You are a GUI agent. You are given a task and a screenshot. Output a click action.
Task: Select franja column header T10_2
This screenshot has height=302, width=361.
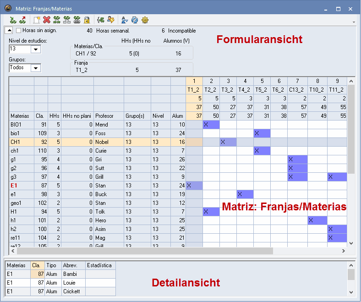[317, 90]
